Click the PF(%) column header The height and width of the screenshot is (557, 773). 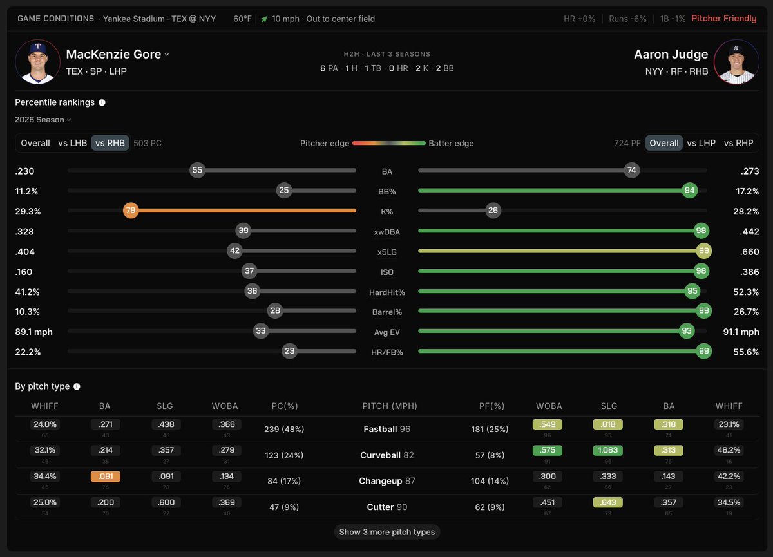pos(491,406)
